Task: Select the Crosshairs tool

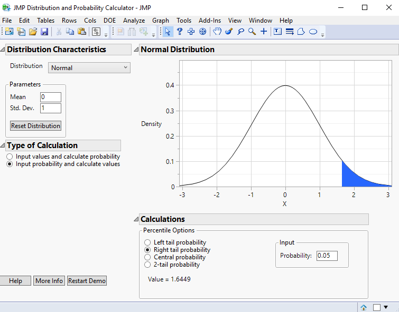Action: (264, 32)
